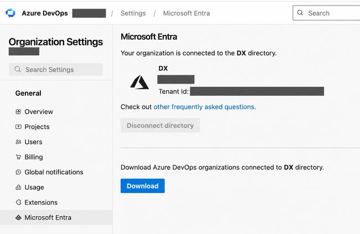Click the Usage bar chart icon
Screen dimensions: 360x234
[x=18, y=187]
